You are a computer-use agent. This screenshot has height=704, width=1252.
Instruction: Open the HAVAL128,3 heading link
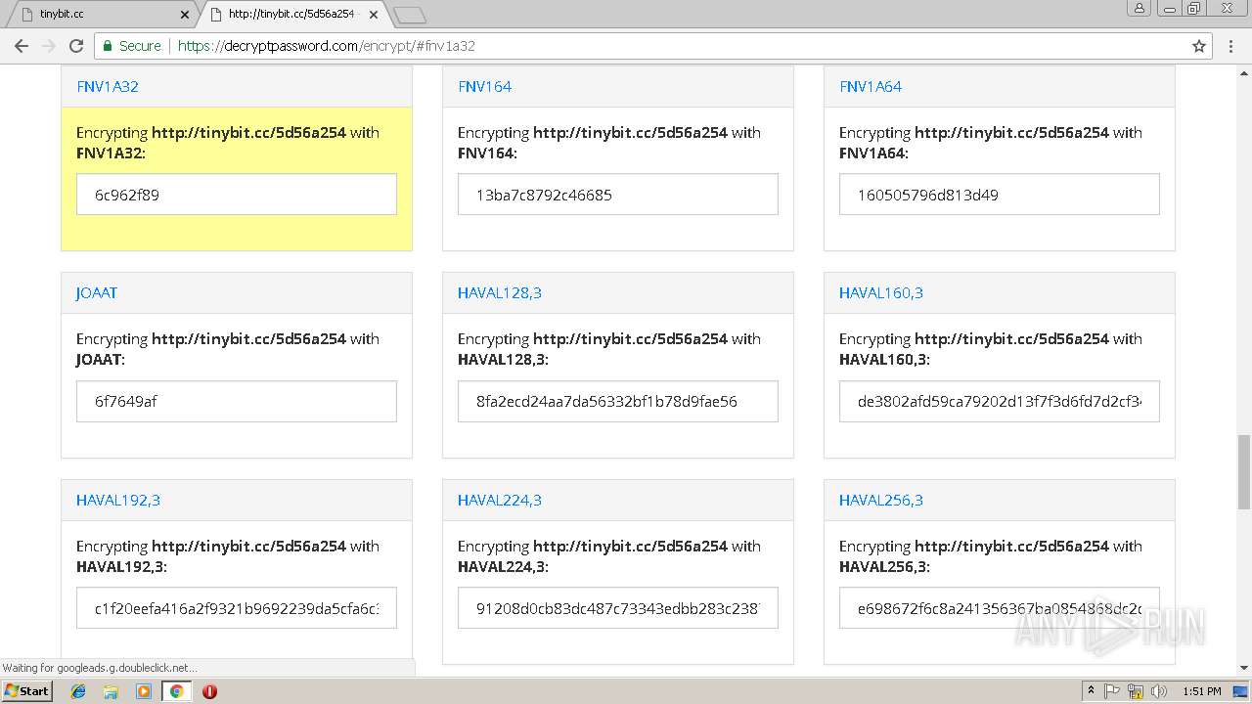coord(500,292)
